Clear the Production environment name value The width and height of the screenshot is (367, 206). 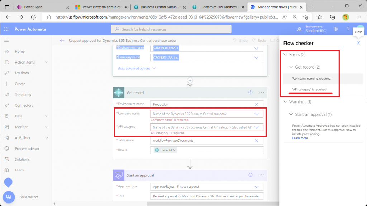coord(257,104)
